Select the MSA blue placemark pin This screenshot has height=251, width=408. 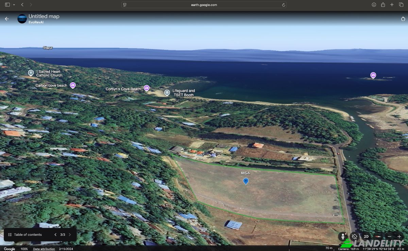point(246,182)
